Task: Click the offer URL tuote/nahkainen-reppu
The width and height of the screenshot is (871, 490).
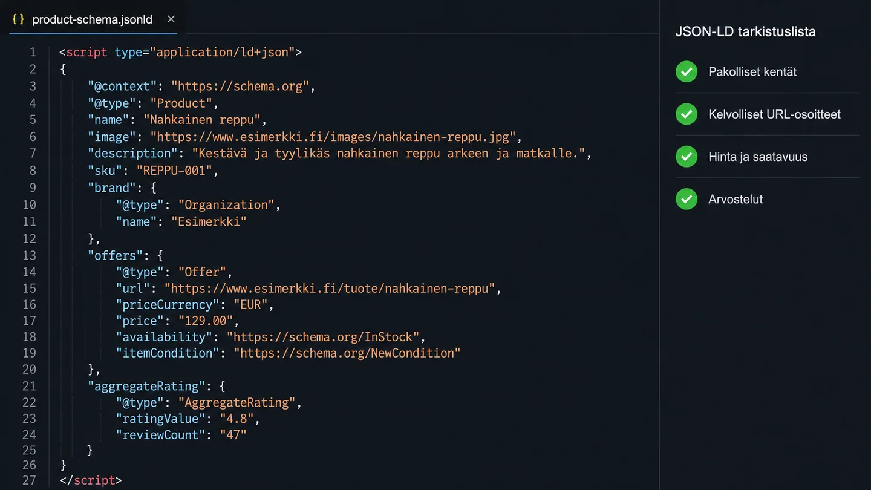Action: pos(330,289)
